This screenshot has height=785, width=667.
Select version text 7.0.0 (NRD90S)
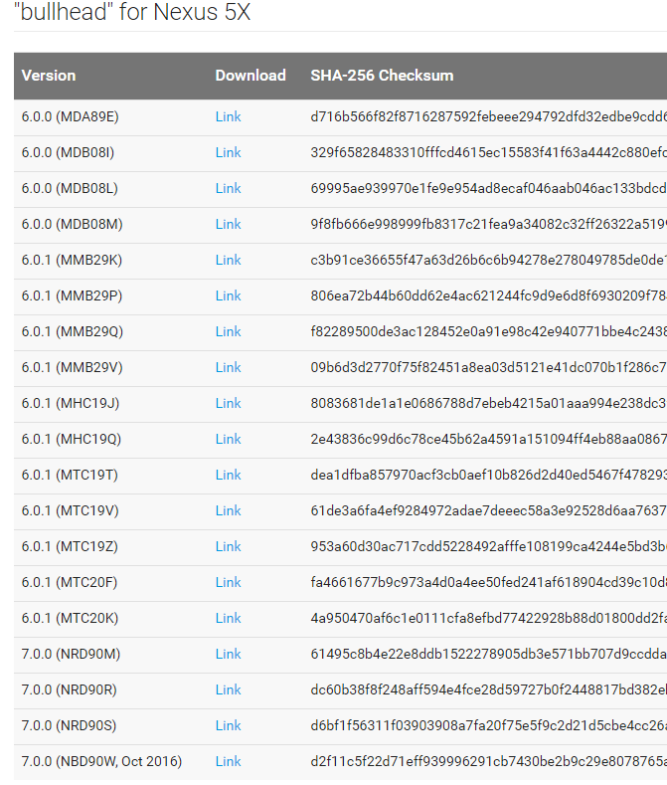pyautogui.click(x=69, y=725)
